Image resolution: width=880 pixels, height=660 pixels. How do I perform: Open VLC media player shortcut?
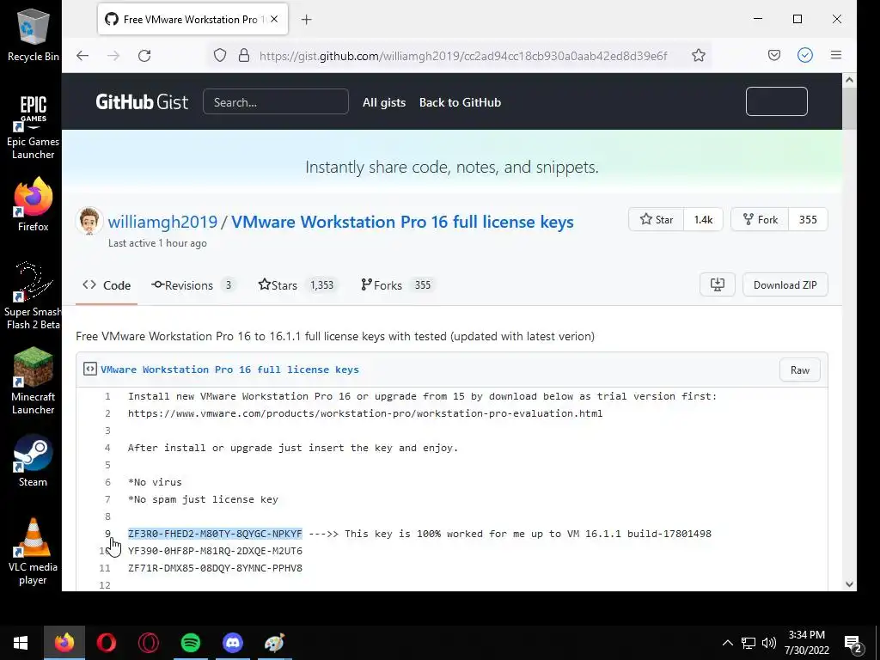34,553
